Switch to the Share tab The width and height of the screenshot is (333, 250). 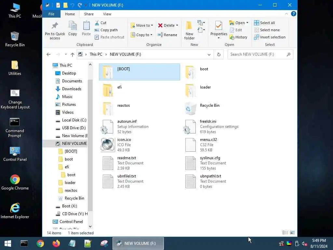coord(89,14)
